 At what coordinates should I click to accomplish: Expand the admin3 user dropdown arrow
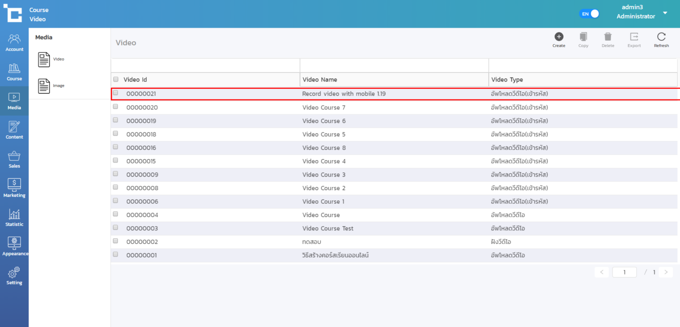[665, 13]
